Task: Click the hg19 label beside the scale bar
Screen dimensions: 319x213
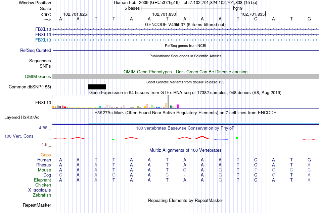Action: coord(238,8)
